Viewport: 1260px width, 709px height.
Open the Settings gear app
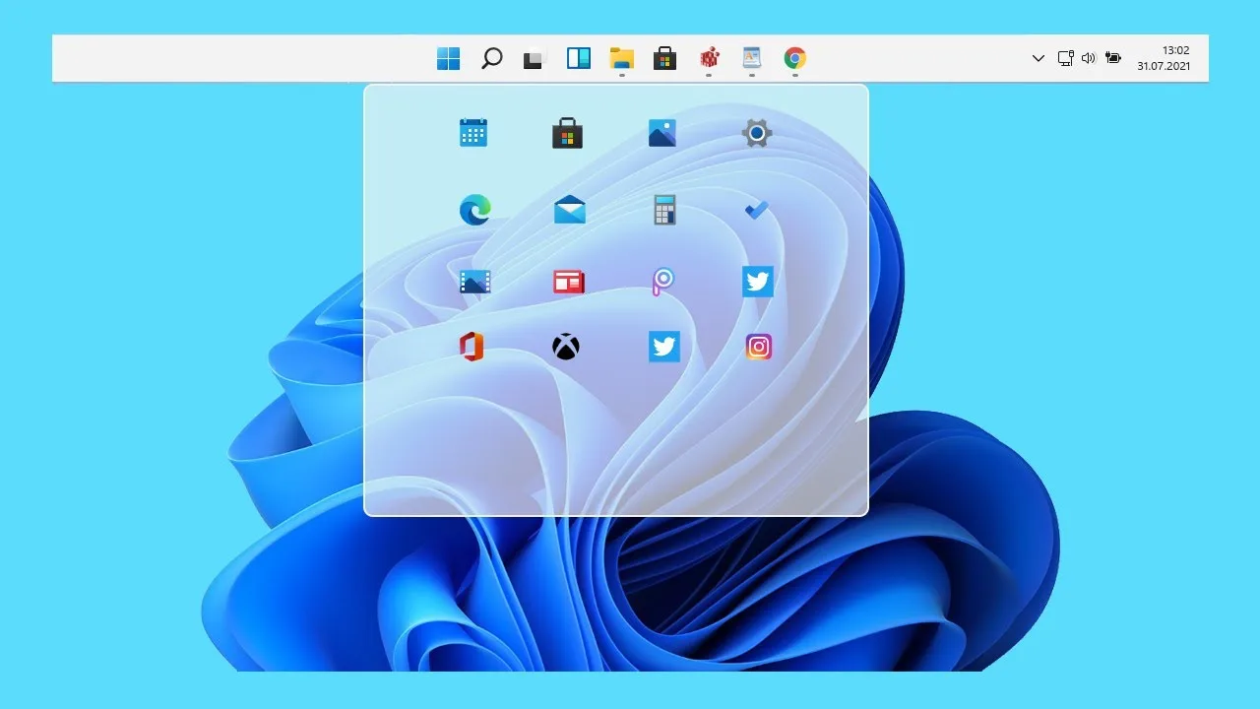pos(757,133)
